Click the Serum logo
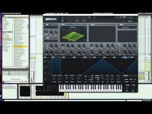The width and height of the screenshot is (152, 114). pos(51,19)
